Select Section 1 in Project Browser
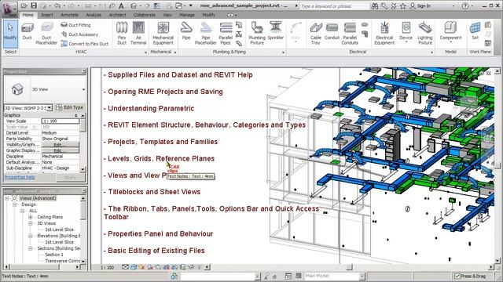 click(x=54, y=255)
